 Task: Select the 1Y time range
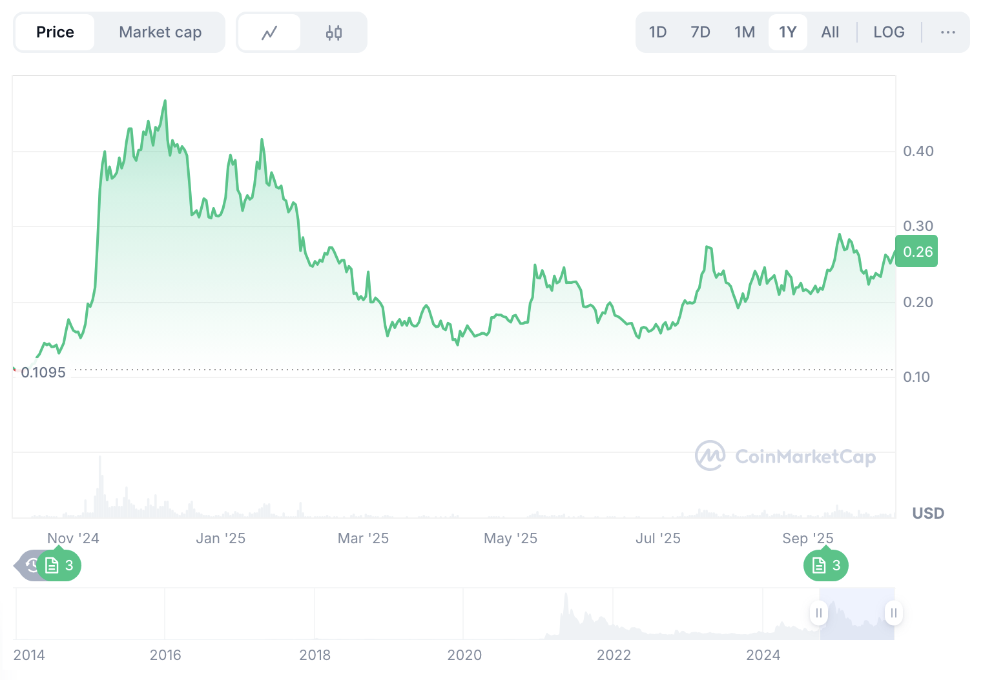787,32
